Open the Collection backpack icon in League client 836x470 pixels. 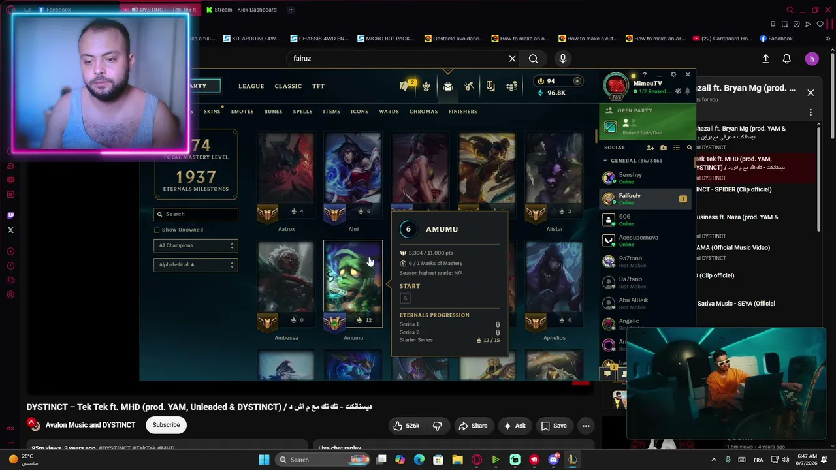447,86
